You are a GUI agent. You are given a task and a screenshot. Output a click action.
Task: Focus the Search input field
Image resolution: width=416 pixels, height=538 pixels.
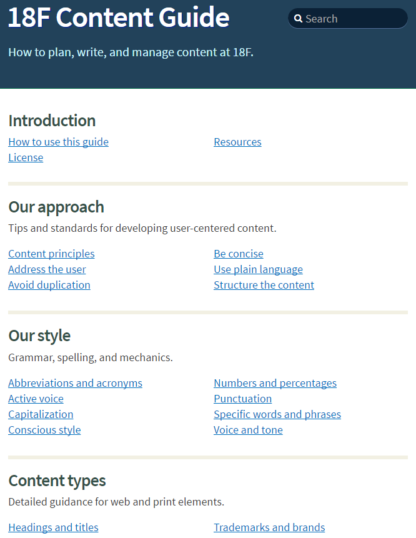tap(348, 19)
